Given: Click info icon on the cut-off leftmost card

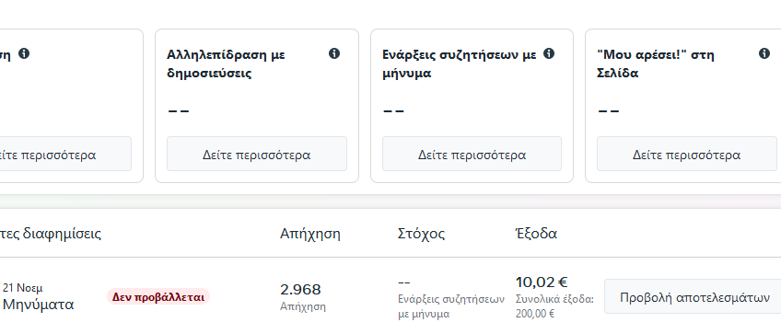Looking at the screenshot, I should (x=24, y=53).
